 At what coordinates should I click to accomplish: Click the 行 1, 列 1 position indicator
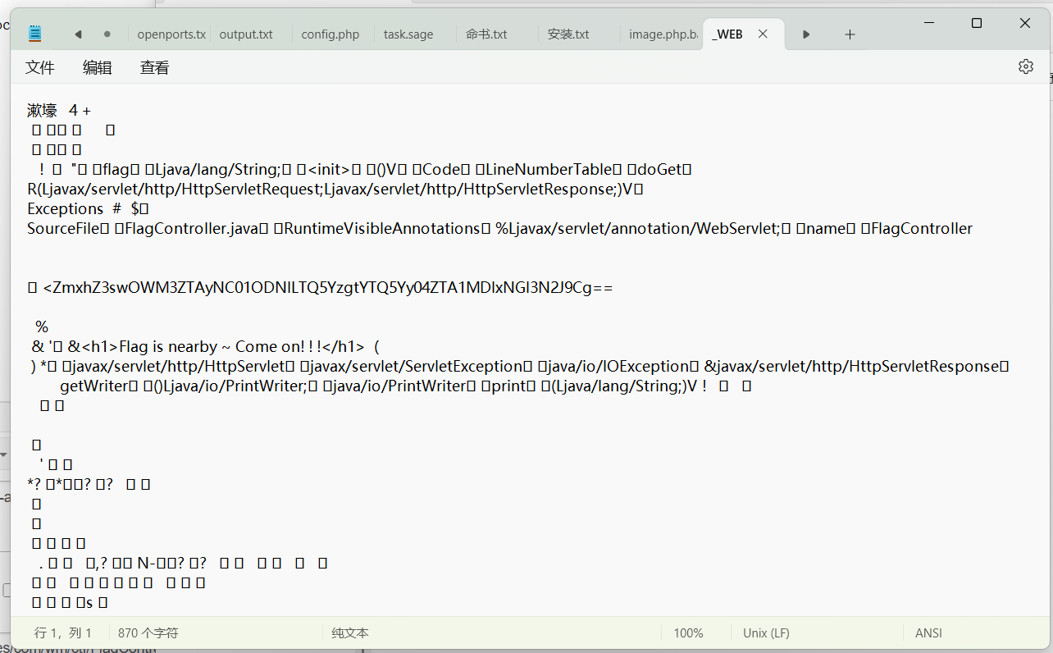coord(63,633)
